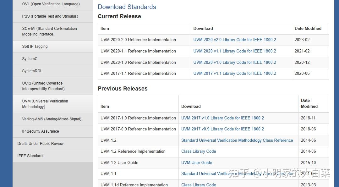Select Soft IP Tagging in sidebar
This screenshot has height=187, width=339.
pyautogui.click(x=35, y=47)
